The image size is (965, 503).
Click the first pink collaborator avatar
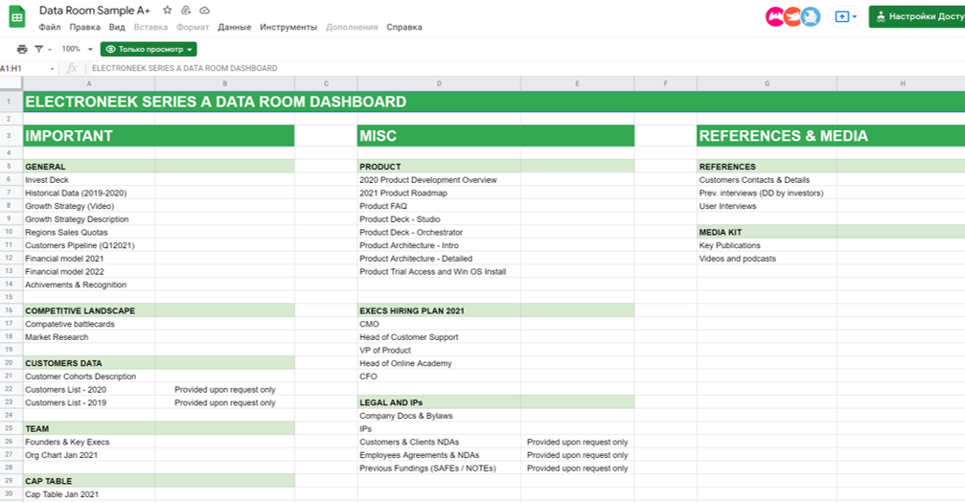pos(775,16)
